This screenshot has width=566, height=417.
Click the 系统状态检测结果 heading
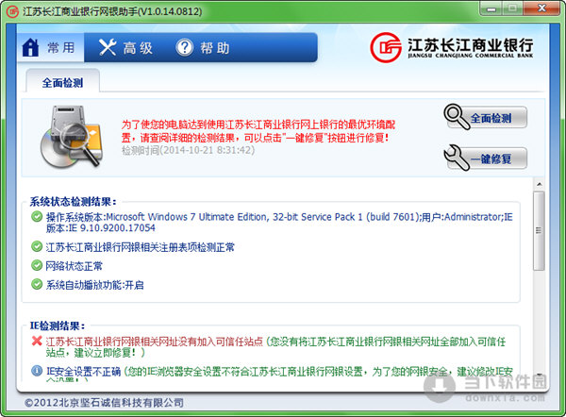[x=74, y=202]
